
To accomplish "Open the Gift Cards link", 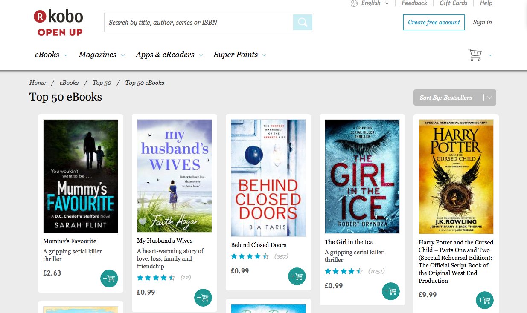I will pyautogui.click(x=453, y=3).
